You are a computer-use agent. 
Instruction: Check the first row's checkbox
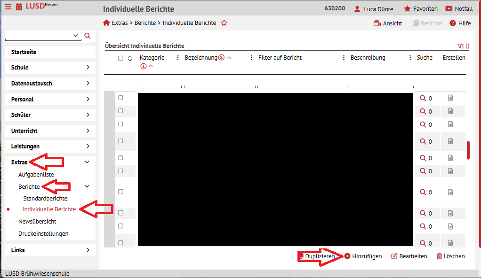click(x=120, y=98)
